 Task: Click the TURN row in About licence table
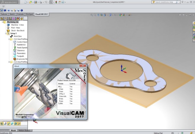[69, 104]
